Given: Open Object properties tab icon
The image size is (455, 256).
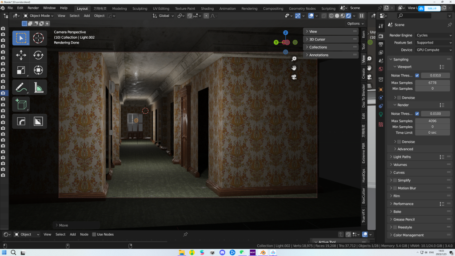Looking at the screenshot, I should pyautogui.click(x=381, y=89).
